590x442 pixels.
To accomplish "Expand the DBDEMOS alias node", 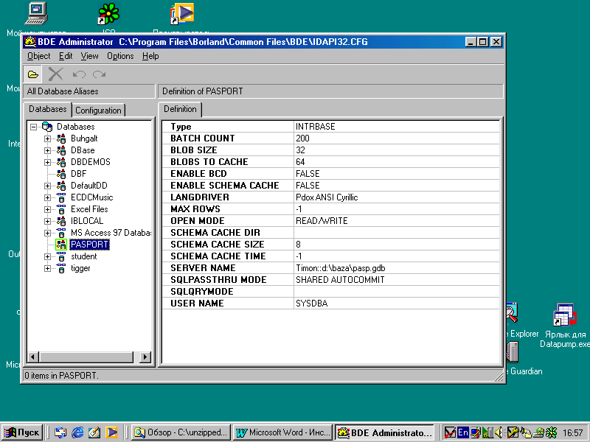I will (x=48, y=162).
